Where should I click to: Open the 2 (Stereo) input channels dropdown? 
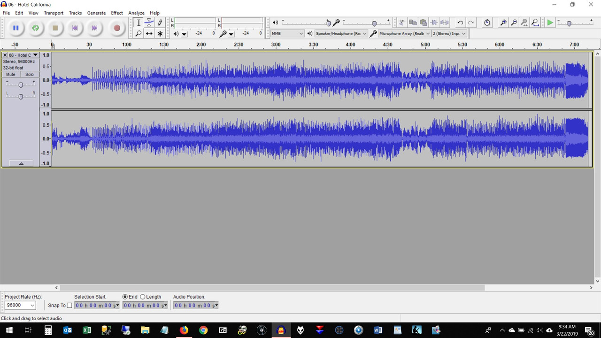click(449, 33)
